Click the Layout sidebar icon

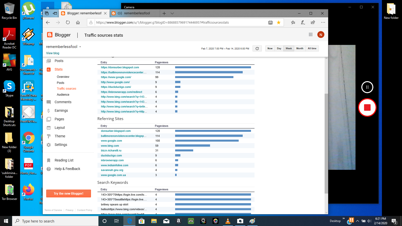(x=49, y=128)
